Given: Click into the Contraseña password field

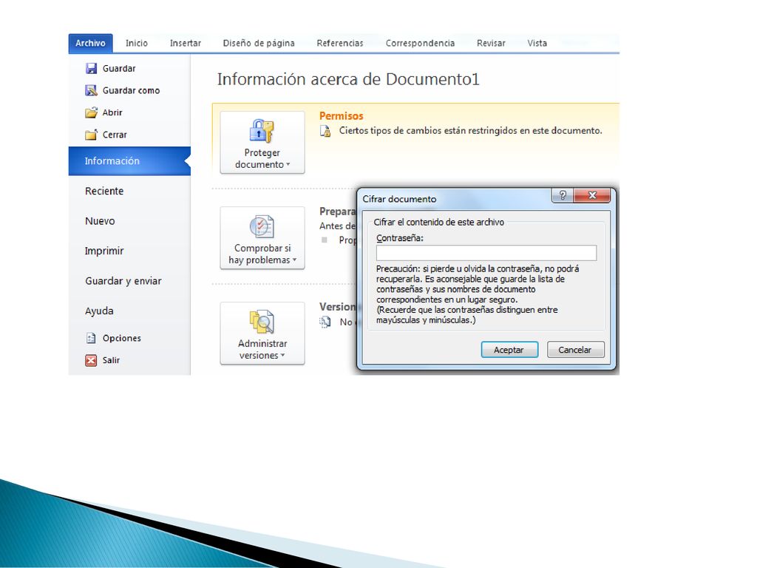Looking at the screenshot, I should [486, 253].
